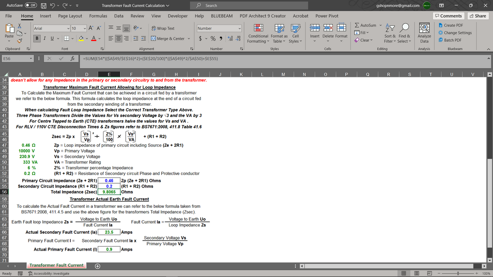
Task: Expand the Name Box dropdown arrow
Action: pos(31,58)
